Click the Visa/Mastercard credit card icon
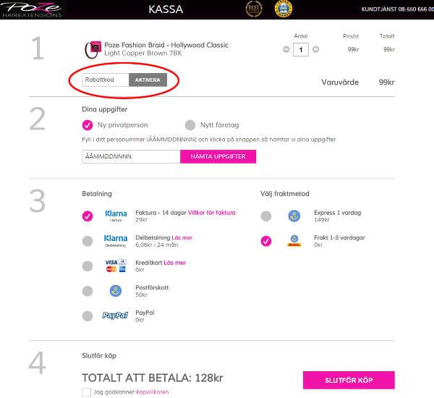This screenshot has width=434, height=398. pos(116,265)
